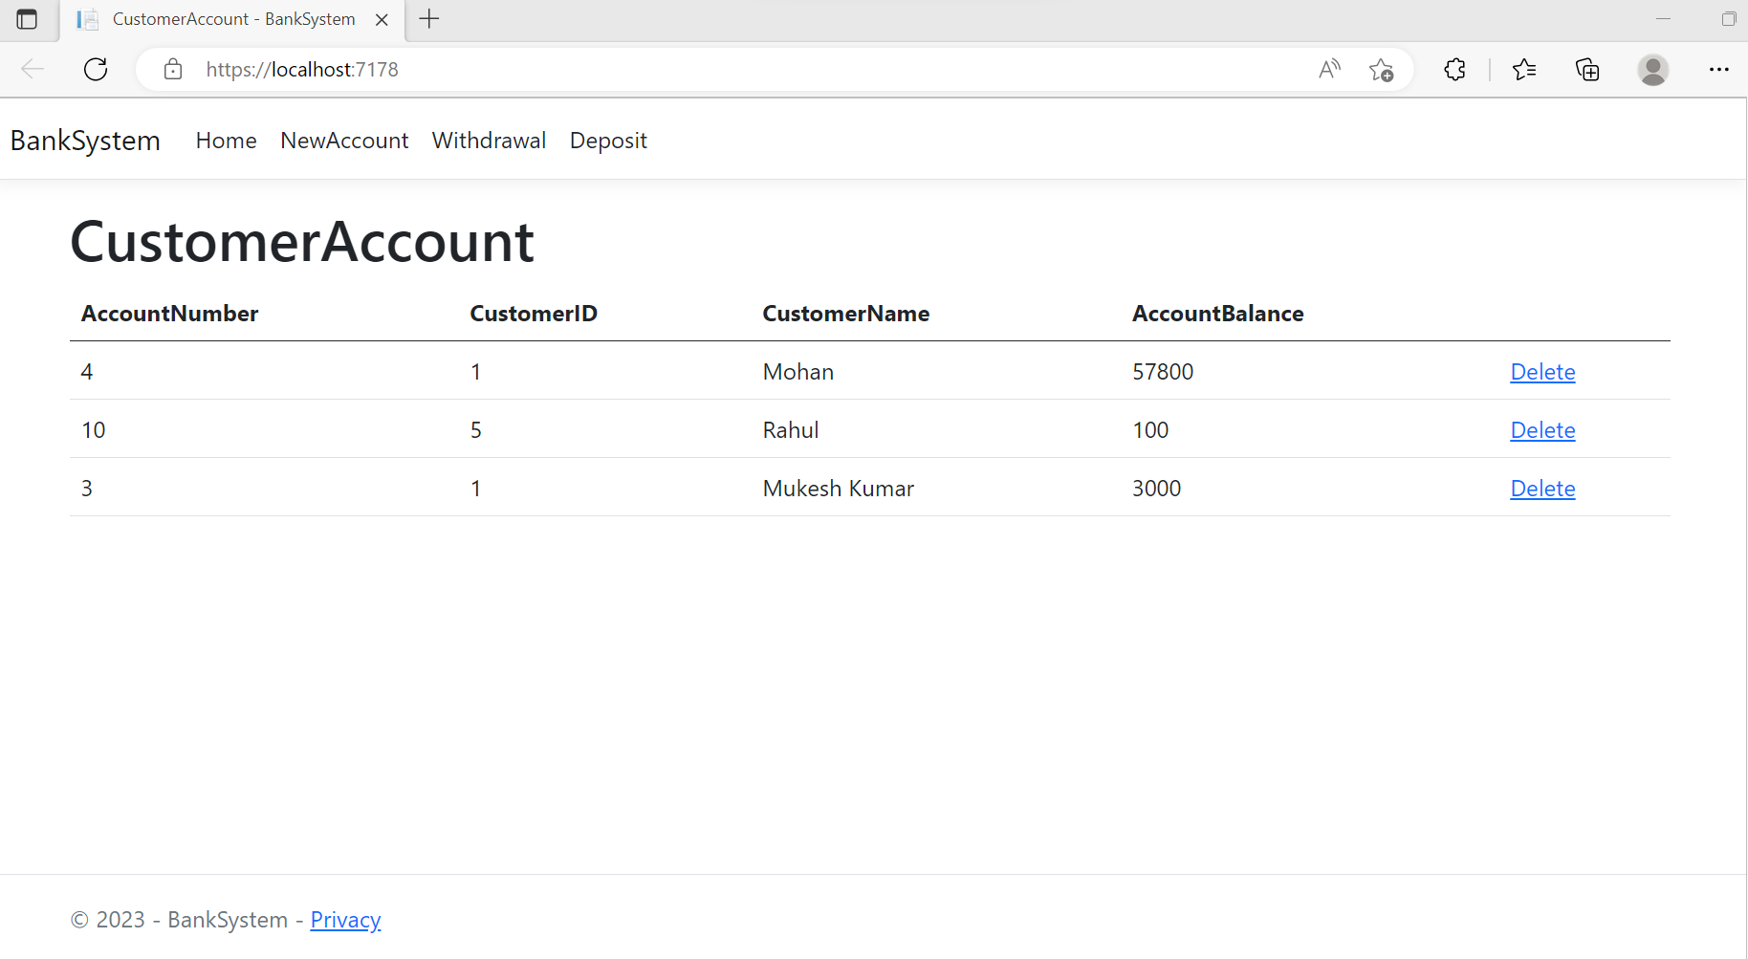Open Collections from the toolbar
Image resolution: width=1748 pixels, height=959 pixels.
click(1587, 69)
